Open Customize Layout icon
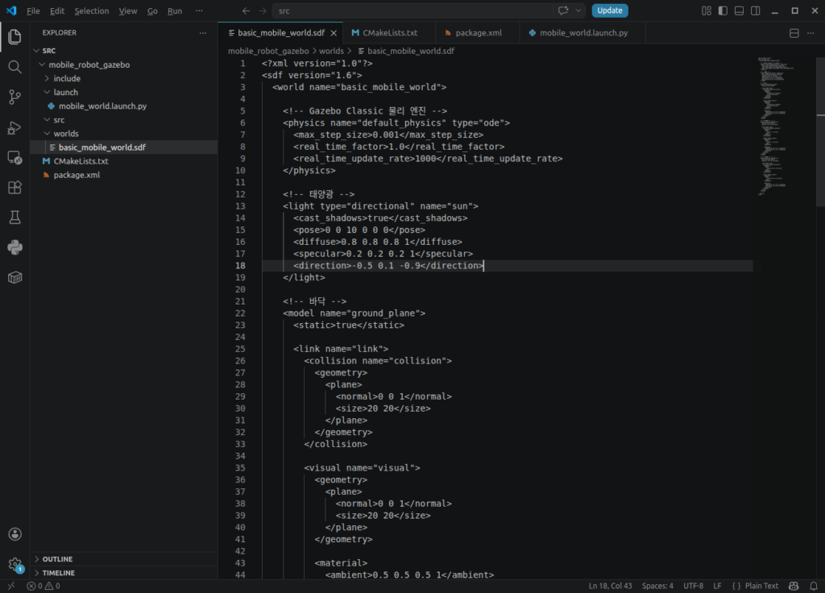The image size is (825, 593). 707,10
